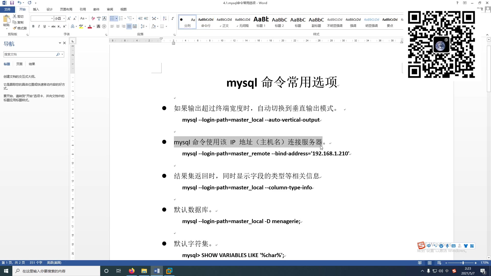
Task: Align text right in paragraph group
Action: (x=124, y=26)
